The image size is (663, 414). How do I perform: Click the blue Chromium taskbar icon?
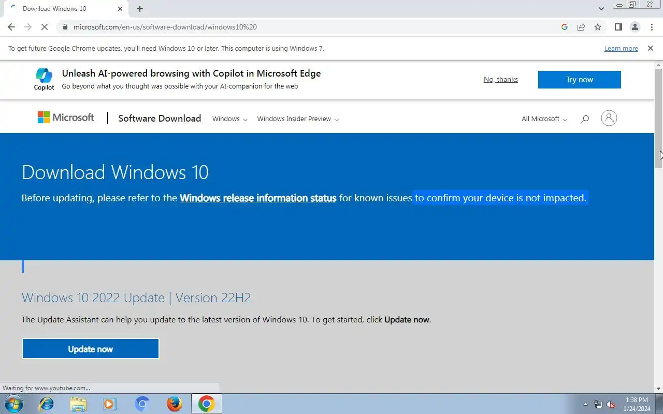[x=142, y=404]
